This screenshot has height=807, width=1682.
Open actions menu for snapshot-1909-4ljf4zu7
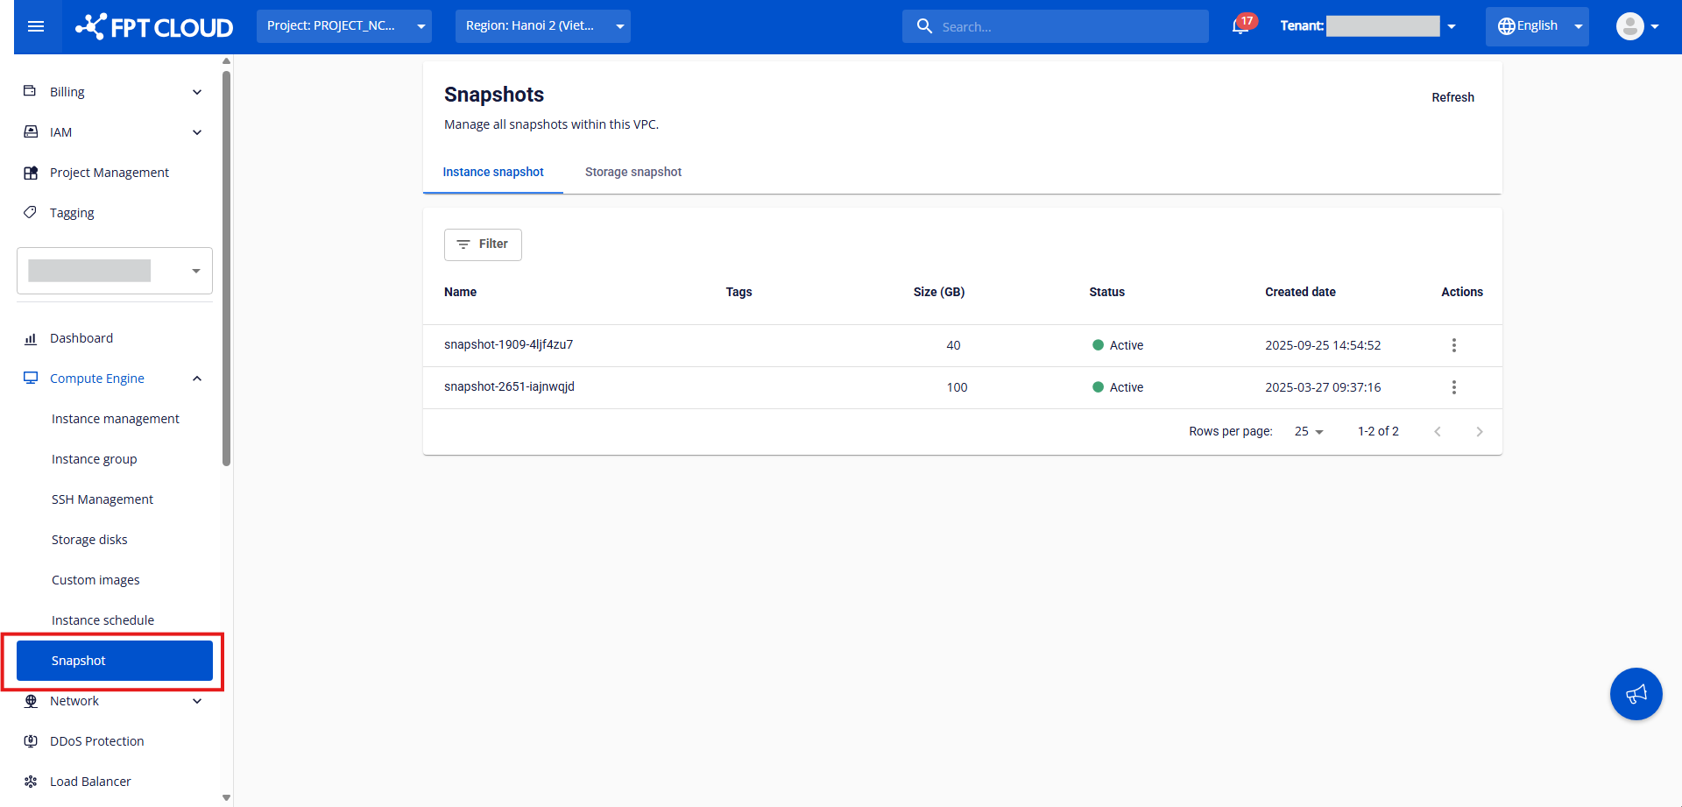pyautogui.click(x=1453, y=345)
